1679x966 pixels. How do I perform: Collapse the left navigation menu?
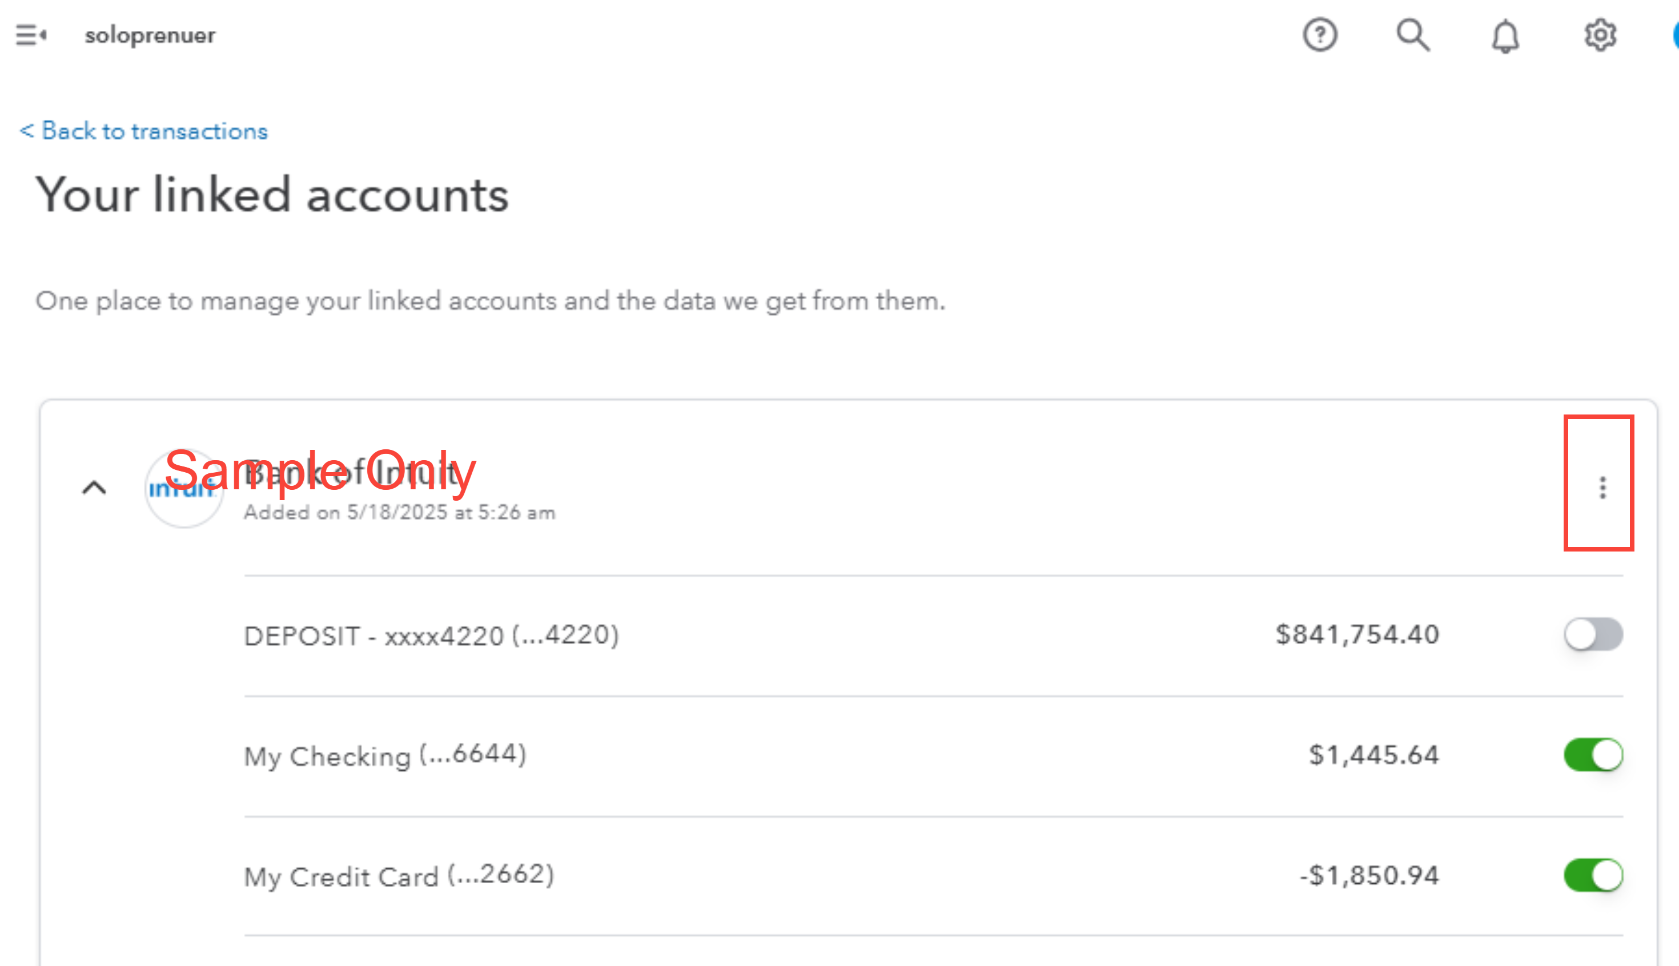[30, 34]
